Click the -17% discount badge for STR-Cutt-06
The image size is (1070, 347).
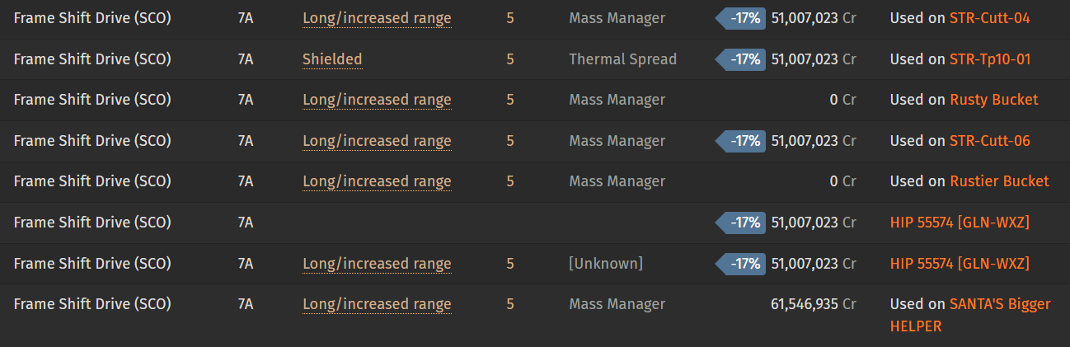(740, 141)
